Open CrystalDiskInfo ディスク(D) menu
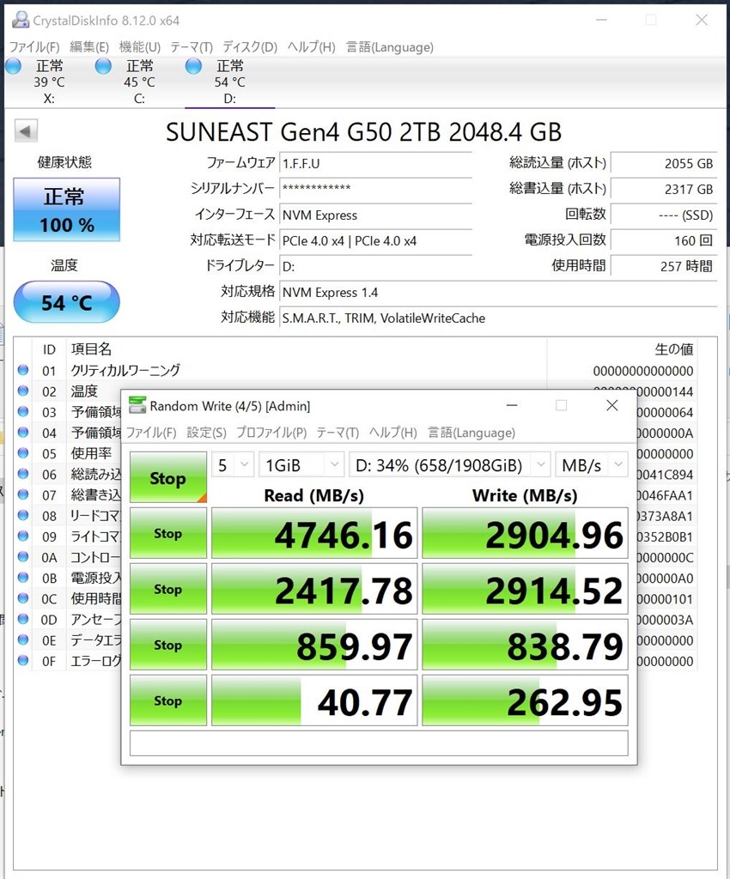Image resolution: width=730 pixels, height=879 pixels. [x=250, y=47]
